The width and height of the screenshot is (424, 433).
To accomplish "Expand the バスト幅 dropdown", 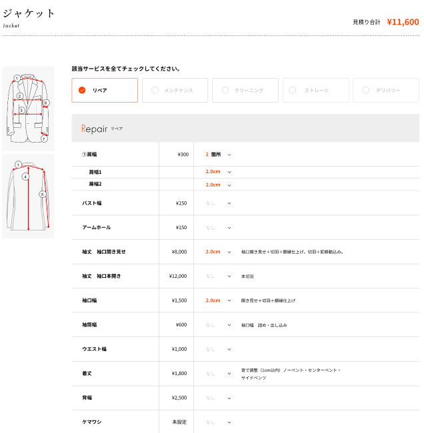I will (219, 203).
